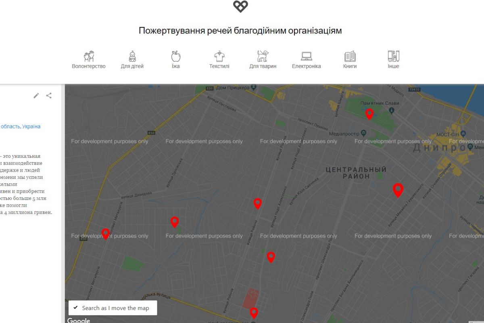Toggle 'Search as I move the map'
The height and width of the screenshot is (323, 484).
pos(76,308)
